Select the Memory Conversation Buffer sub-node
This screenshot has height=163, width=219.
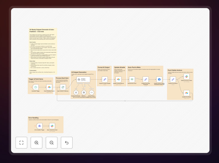84,93
